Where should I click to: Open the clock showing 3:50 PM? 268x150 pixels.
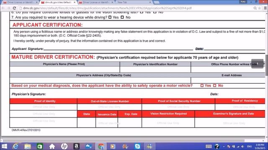[x=260, y=146]
